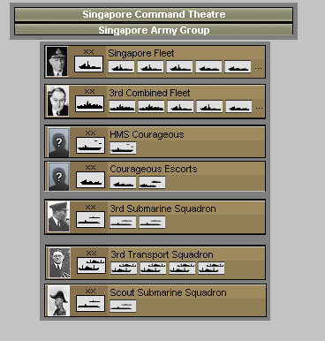Select first ship icon in 3rd Combined Fleet

122,107
